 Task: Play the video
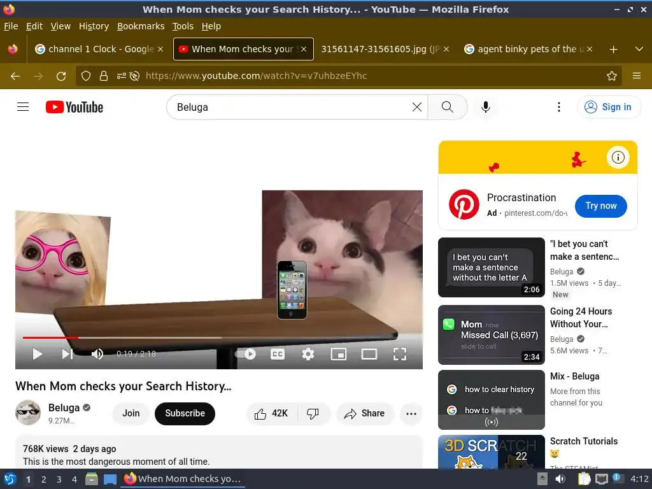[38, 354]
